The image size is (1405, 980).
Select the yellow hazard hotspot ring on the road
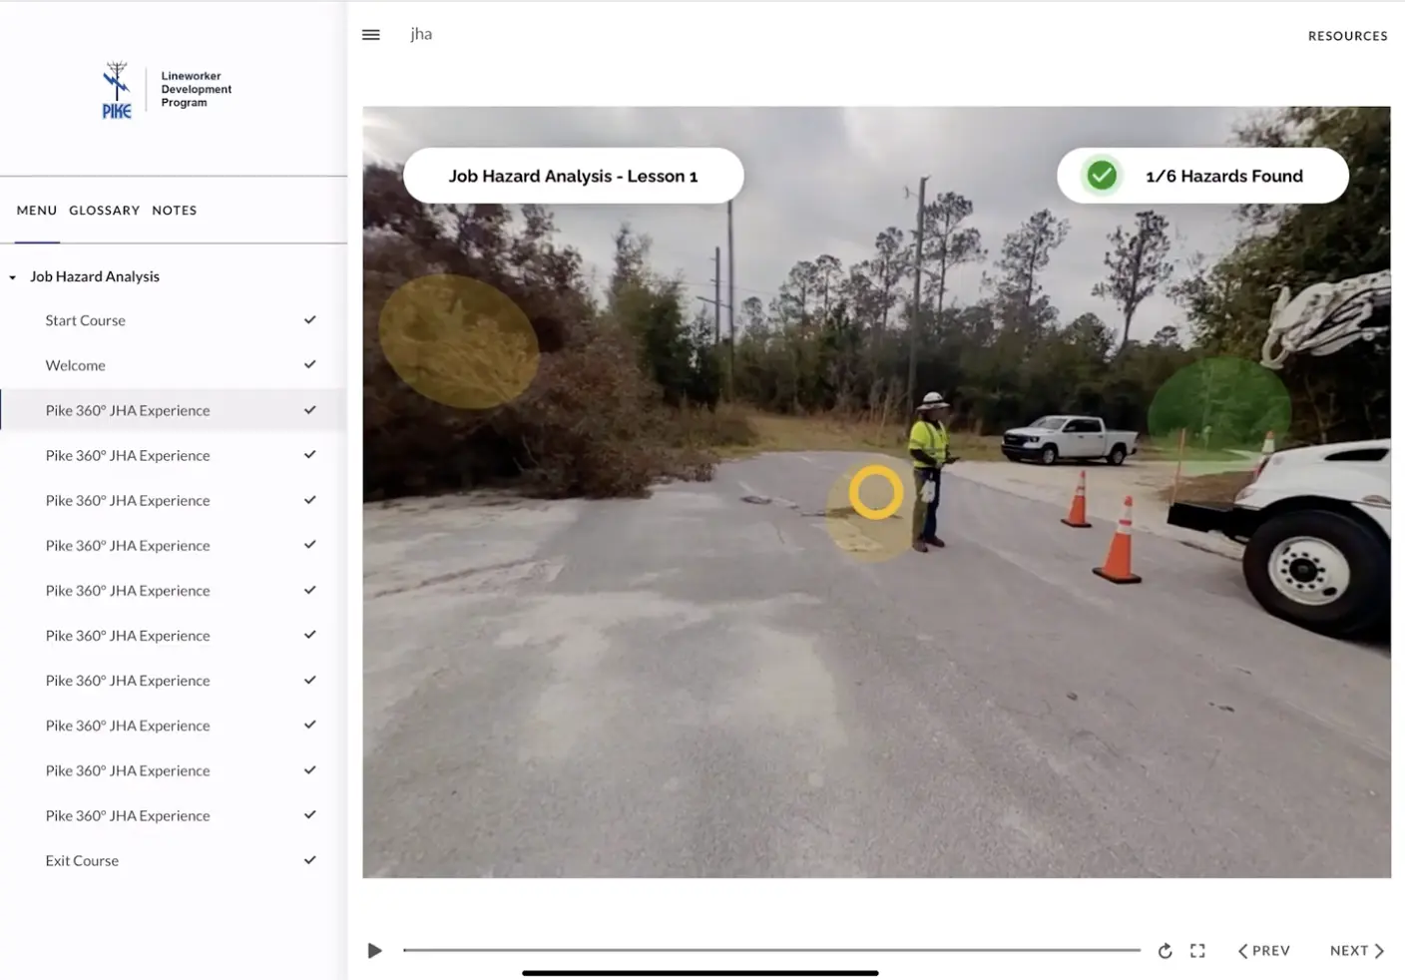875,491
